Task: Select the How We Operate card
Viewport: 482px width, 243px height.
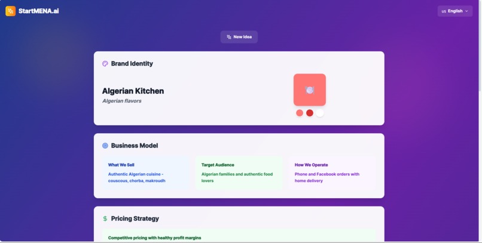Action: click(332, 173)
